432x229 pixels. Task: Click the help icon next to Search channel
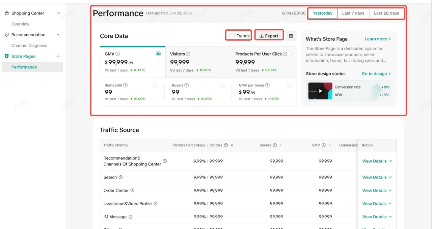coord(120,177)
